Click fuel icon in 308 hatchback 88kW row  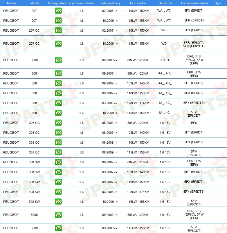(58, 73)
